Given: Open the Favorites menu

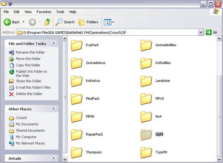Looking at the screenshot, I should click(x=44, y=12).
